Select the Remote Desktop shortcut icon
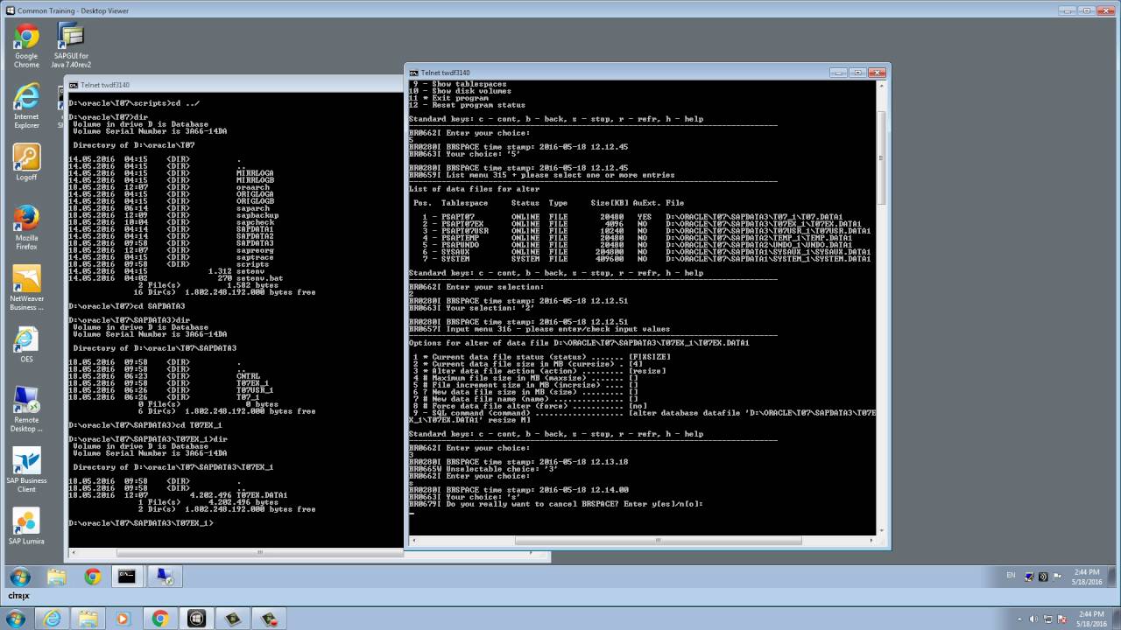Viewport: 1121px width, 630px height. click(x=26, y=409)
